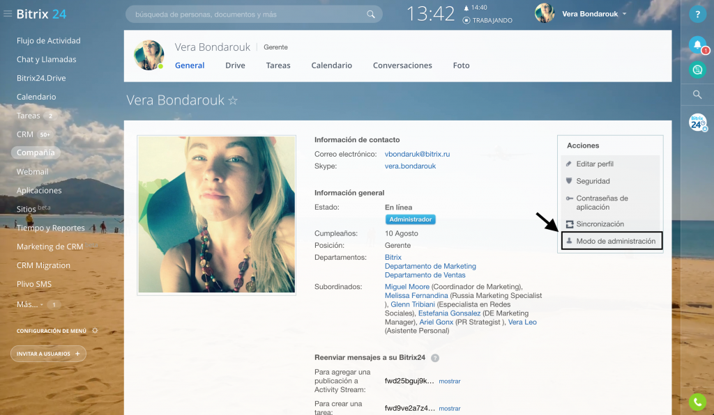Open Departamento de Ventas link
This screenshot has height=415, width=714.
click(x=425, y=275)
